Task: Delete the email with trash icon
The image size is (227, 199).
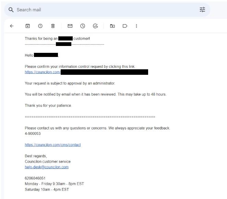Action: [x=53, y=26]
